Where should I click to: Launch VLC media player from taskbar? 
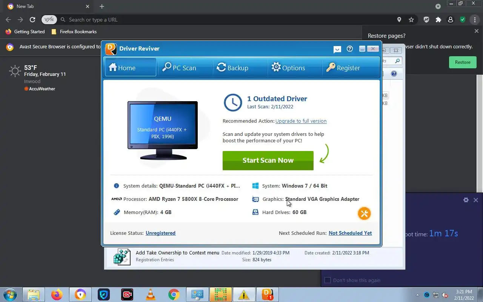pyautogui.click(x=151, y=294)
